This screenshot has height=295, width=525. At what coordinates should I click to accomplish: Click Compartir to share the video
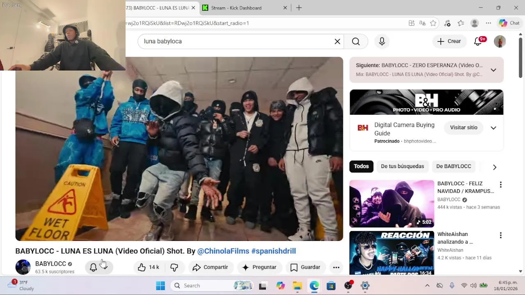click(x=210, y=267)
